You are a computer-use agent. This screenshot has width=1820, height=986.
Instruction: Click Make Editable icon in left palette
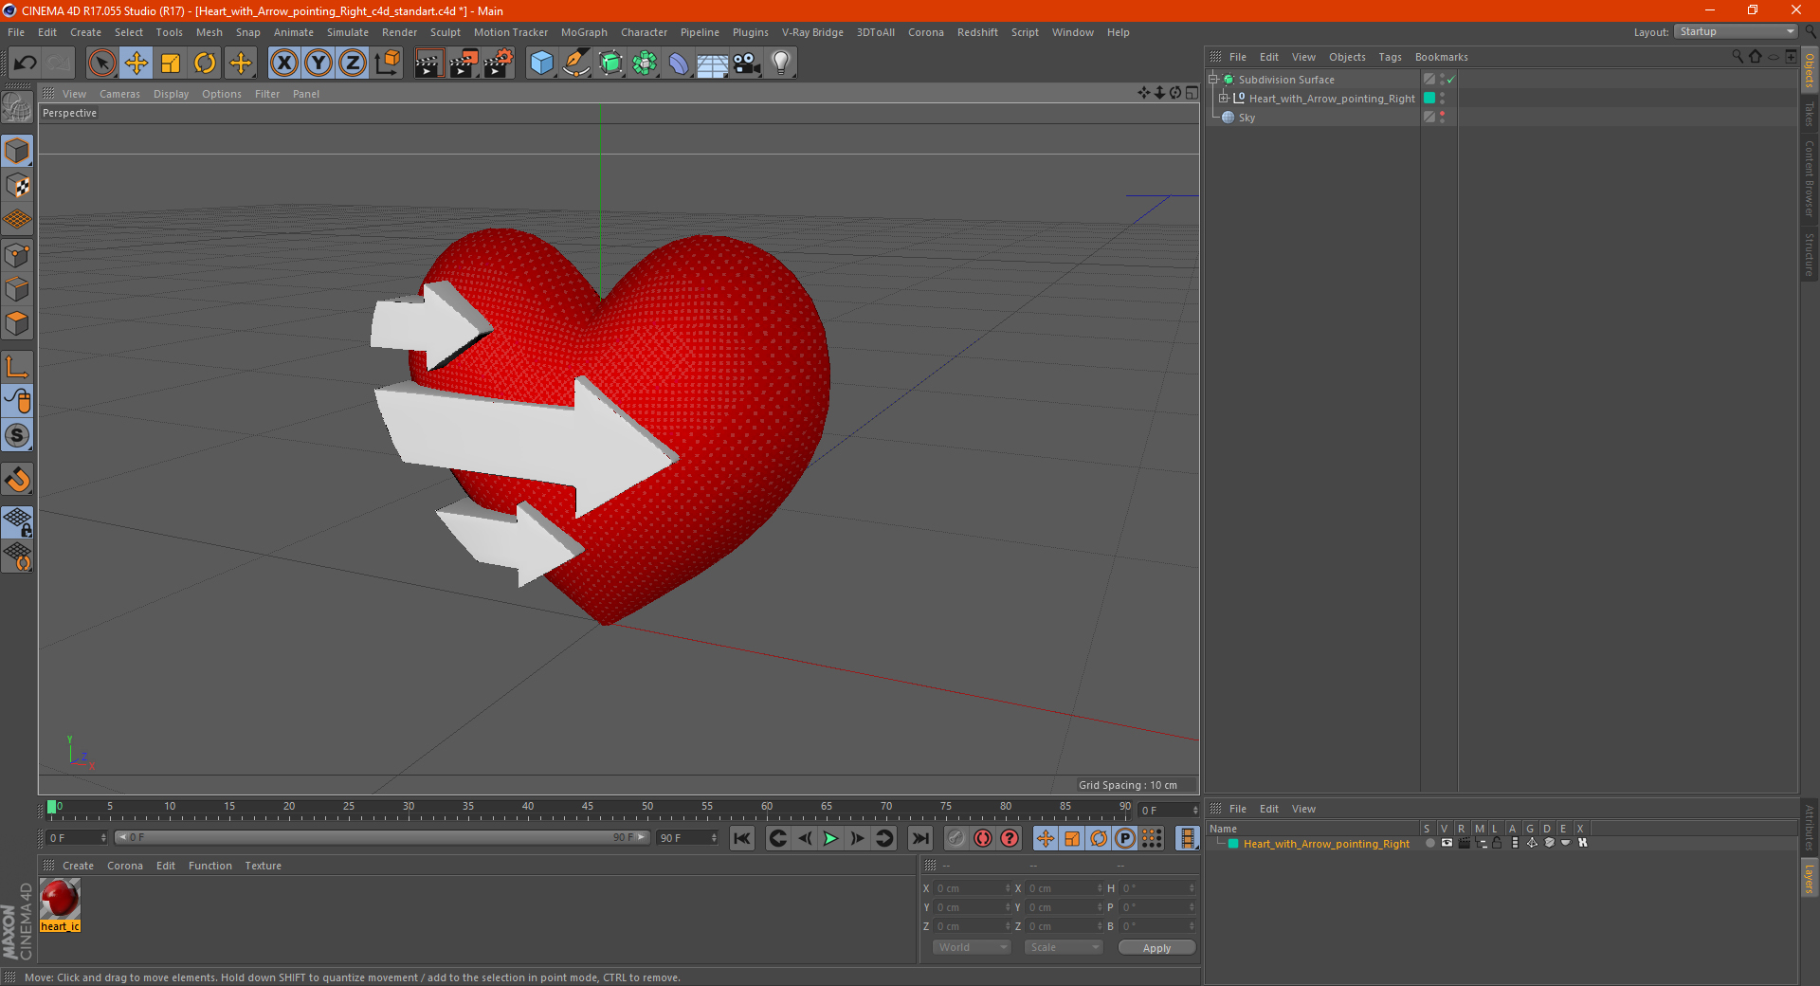(17, 108)
